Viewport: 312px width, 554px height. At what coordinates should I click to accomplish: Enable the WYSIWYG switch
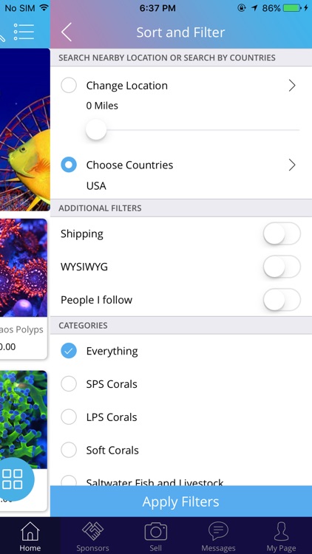pos(282,267)
